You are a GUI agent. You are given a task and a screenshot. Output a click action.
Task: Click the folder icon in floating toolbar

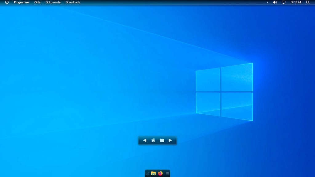point(162,140)
